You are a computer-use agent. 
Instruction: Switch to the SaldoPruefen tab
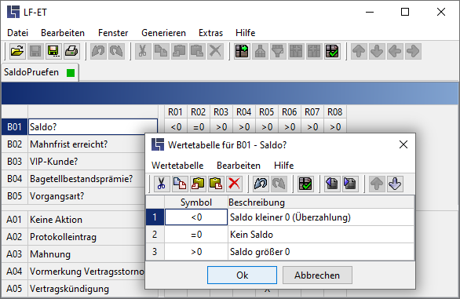pyautogui.click(x=39, y=72)
